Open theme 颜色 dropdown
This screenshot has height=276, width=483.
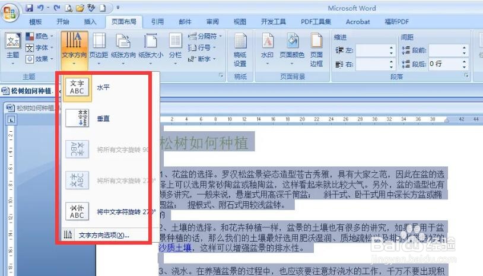39,36
